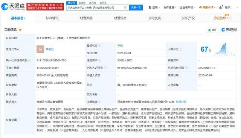Click the red promotional banner in header
Screen dimensions: 241x138
(45, 6)
